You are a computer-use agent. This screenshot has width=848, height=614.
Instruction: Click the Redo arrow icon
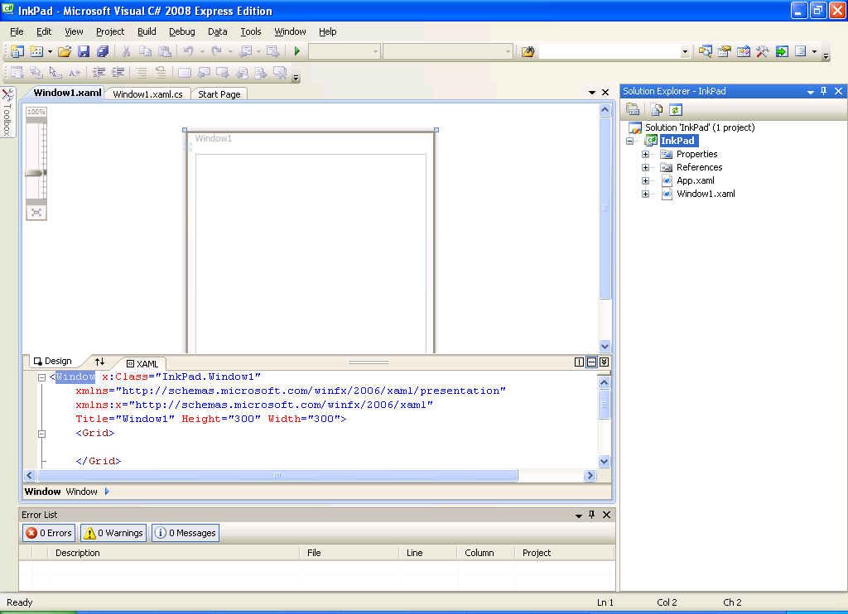tap(216, 51)
